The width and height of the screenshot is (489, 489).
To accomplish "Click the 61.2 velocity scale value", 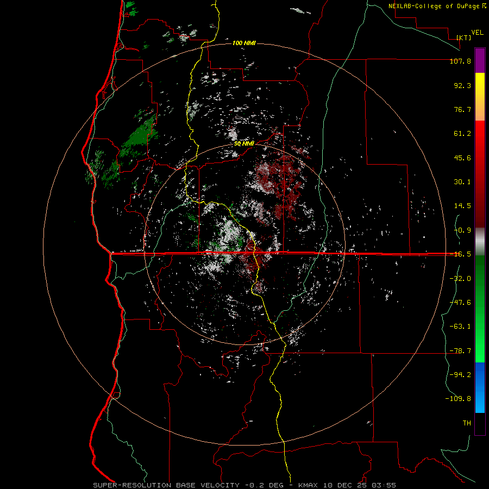I will 462,134.
